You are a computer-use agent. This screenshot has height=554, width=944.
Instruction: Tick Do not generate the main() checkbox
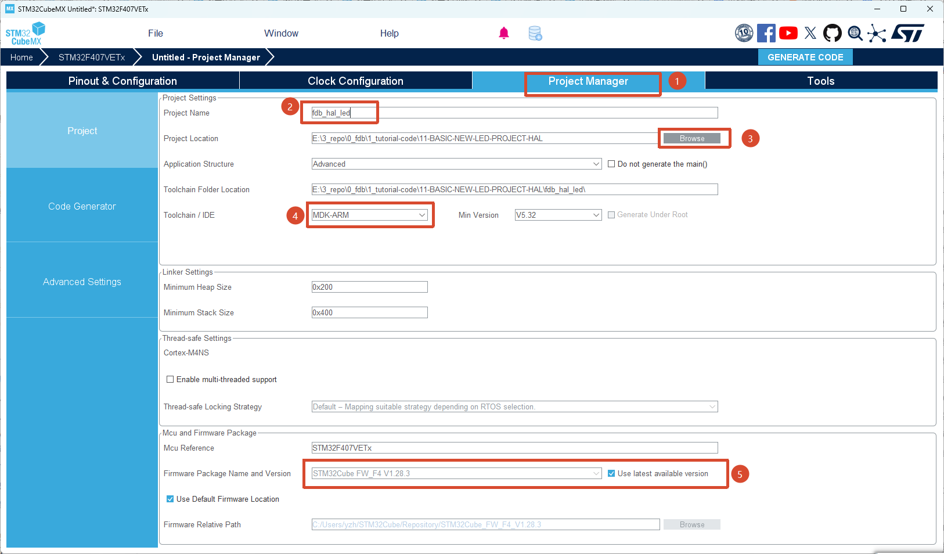[x=611, y=164]
